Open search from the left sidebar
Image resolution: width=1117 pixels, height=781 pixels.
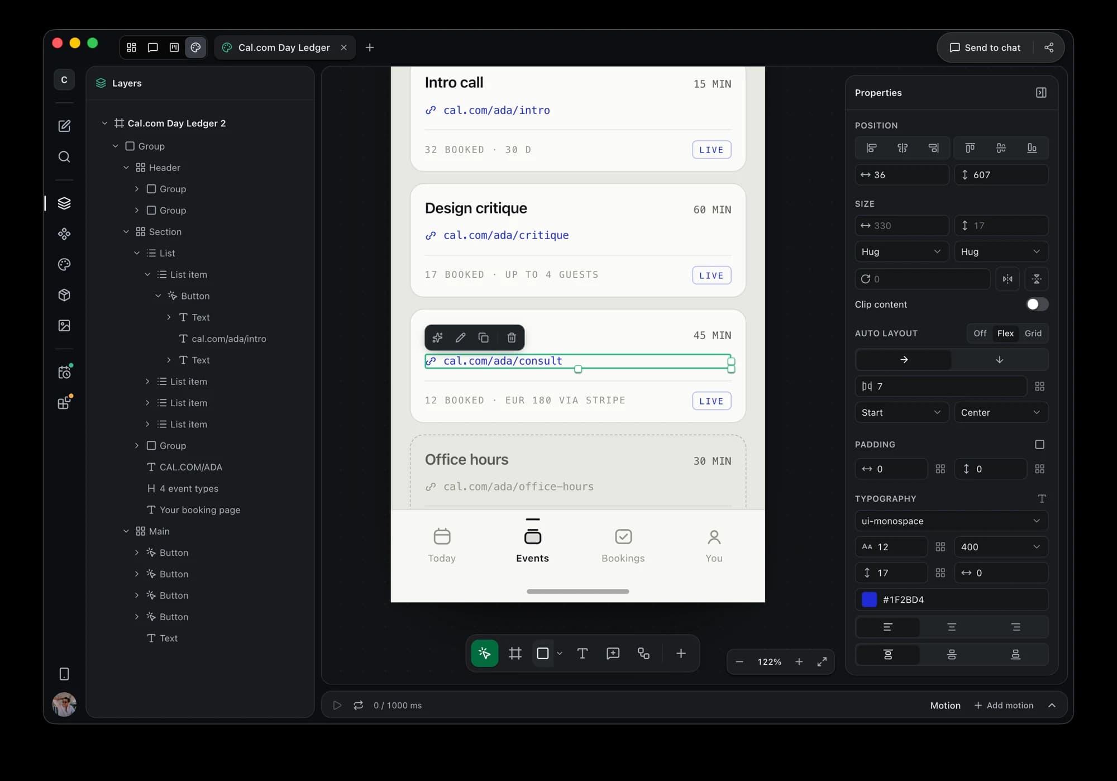coord(64,156)
